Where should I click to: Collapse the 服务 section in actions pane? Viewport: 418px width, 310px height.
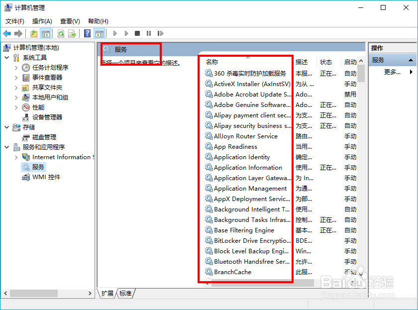[411, 60]
